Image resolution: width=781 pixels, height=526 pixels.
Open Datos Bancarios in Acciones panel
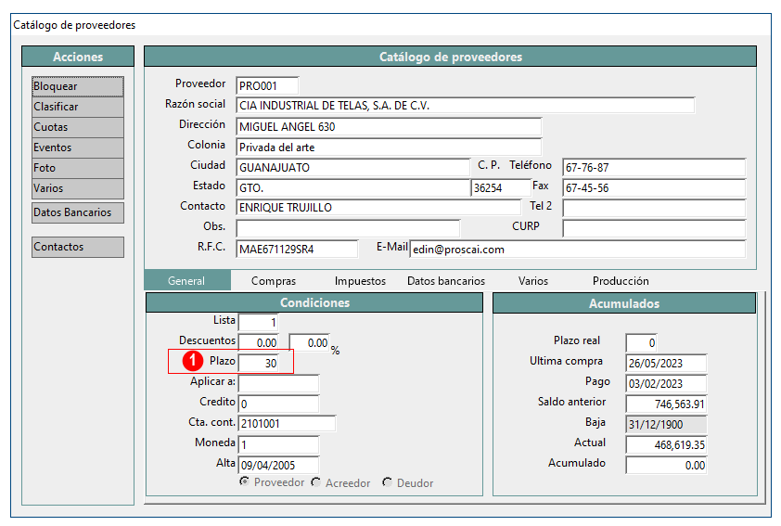[x=78, y=212]
